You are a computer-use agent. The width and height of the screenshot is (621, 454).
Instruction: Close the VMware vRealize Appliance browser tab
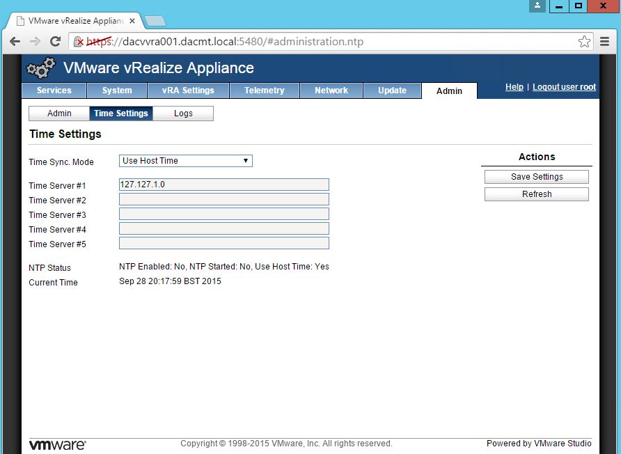pyautogui.click(x=132, y=21)
